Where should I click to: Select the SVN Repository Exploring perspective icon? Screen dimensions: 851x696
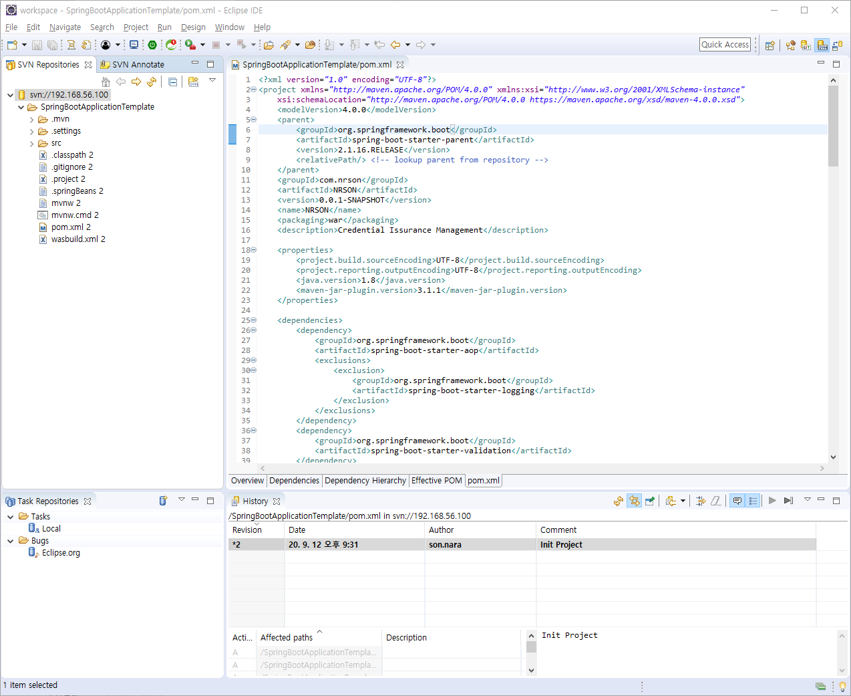point(822,45)
